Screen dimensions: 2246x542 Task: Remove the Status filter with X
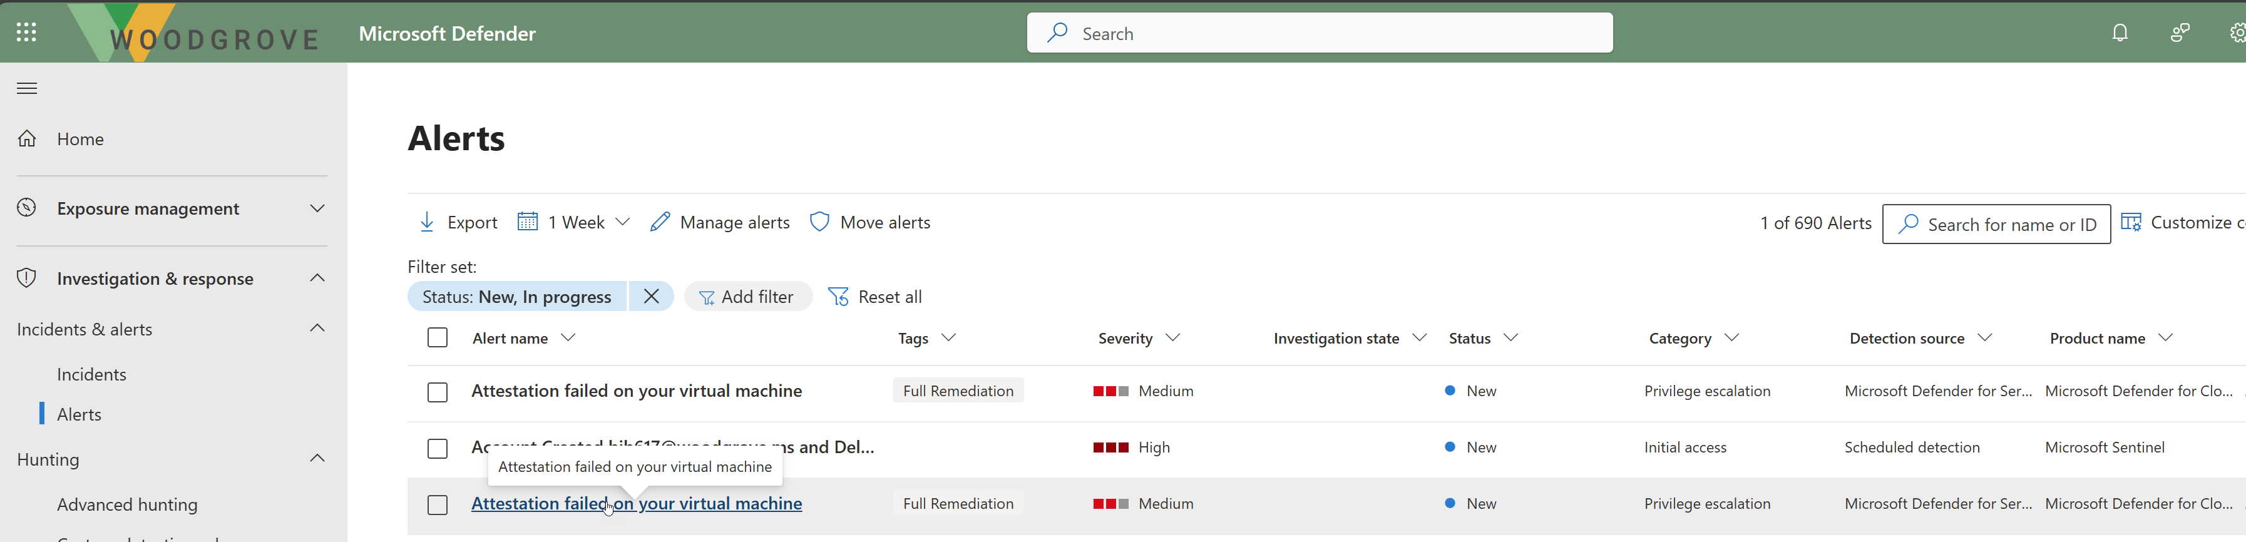coord(650,296)
